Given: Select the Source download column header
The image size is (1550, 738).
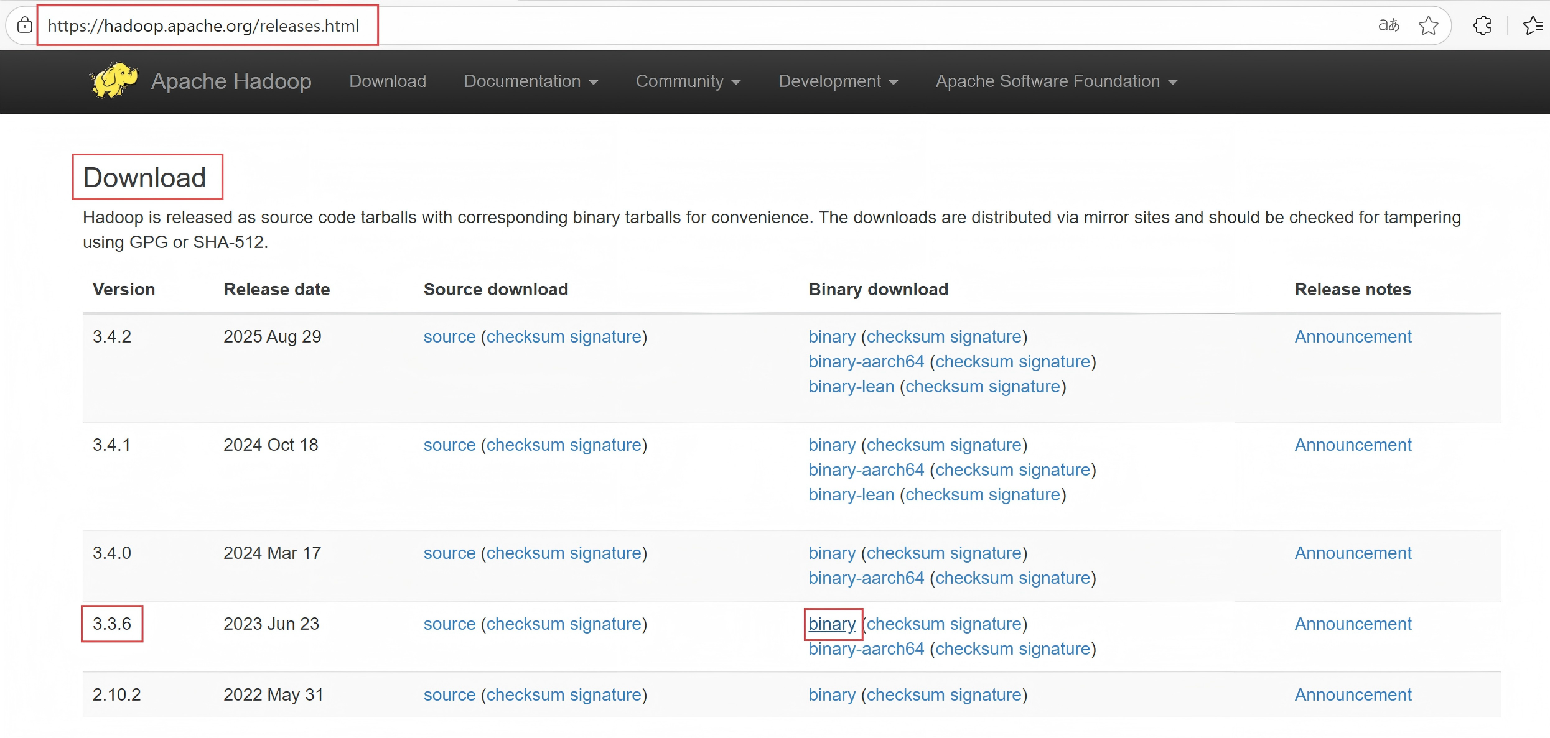Looking at the screenshot, I should click(x=496, y=289).
